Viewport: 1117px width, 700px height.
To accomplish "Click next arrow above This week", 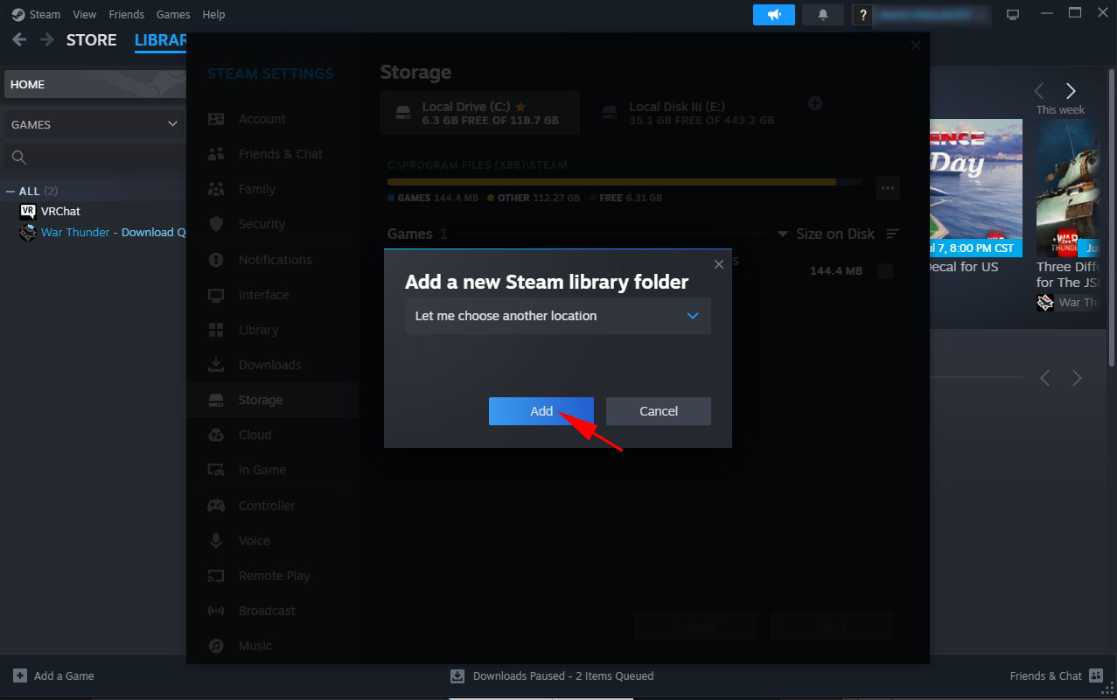I will [x=1070, y=91].
